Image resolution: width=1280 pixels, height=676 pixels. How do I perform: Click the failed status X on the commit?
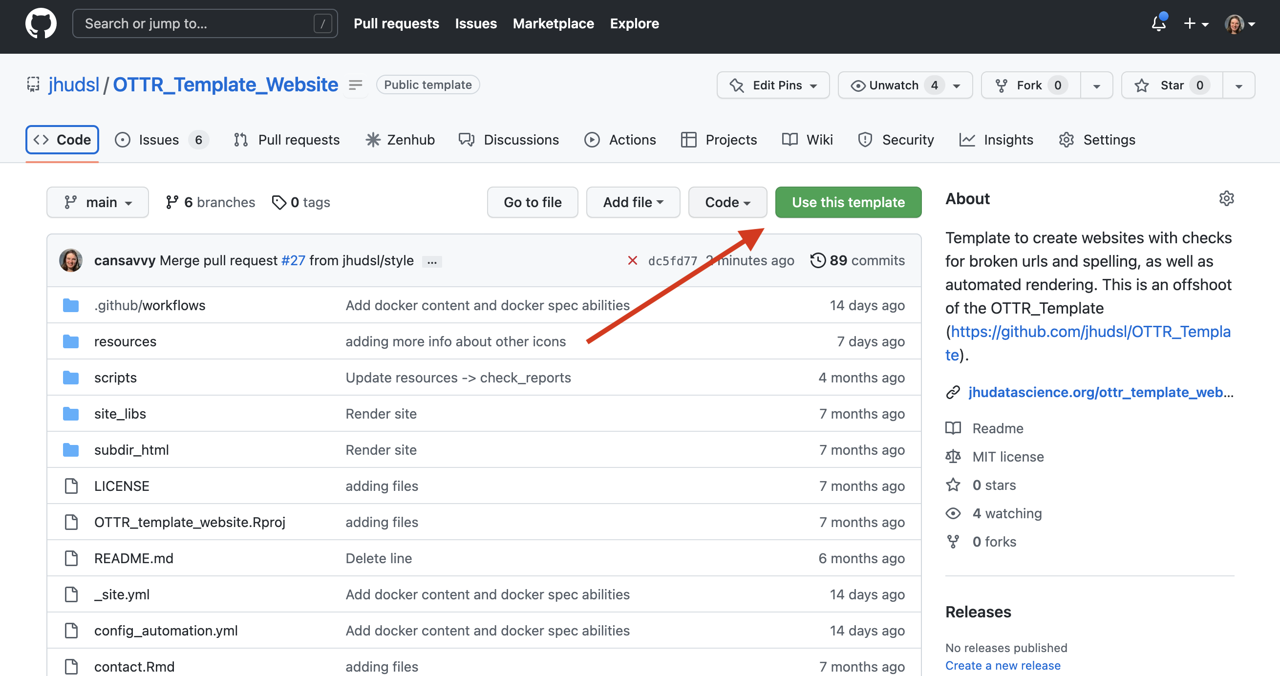click(x=632, y=260)
